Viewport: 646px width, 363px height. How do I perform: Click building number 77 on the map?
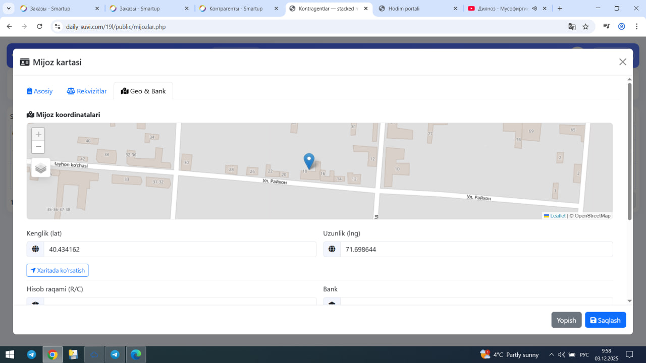coord(430,134)
